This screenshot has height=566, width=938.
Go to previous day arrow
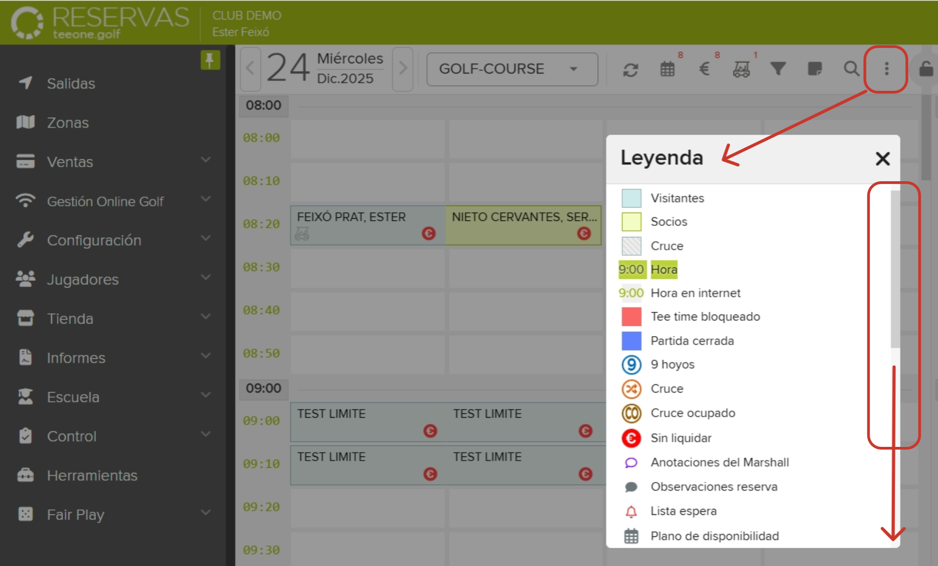coord(250,69)
